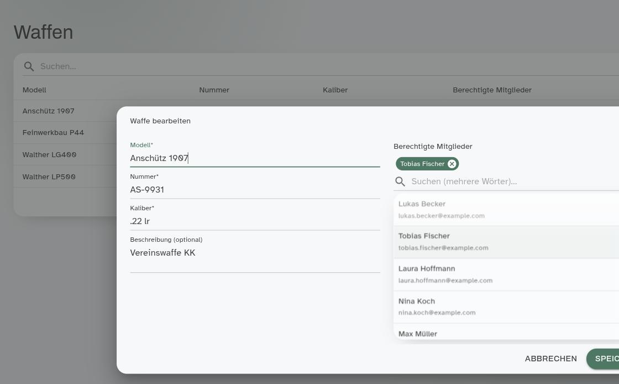Screen dimensions: 619x384
Task: Click the email lukas.becker@example.com
Action: coord(442,216)
